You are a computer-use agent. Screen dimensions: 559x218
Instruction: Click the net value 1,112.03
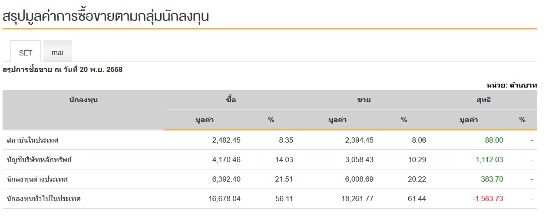pyautogui.click(x=489, y=160)
